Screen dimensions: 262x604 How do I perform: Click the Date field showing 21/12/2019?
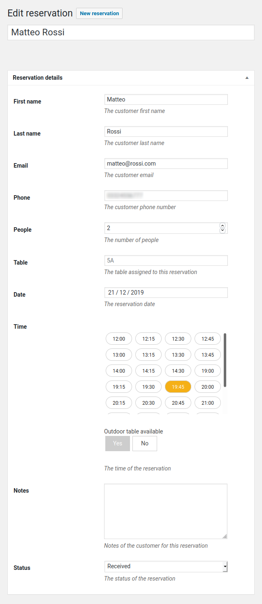166,293
